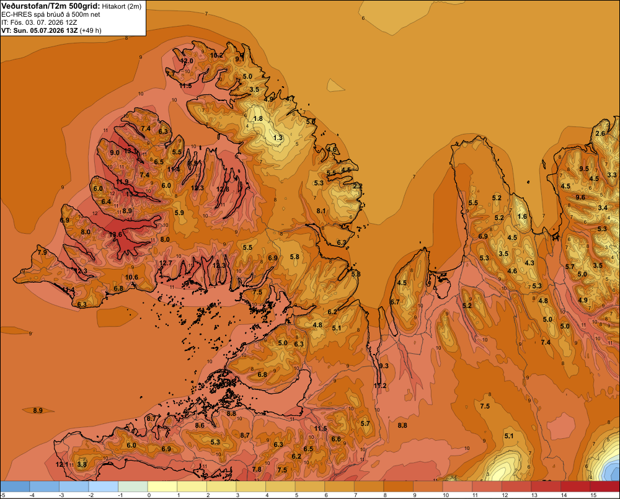Click the orange 8–9 legend swatch

click(398, 487)
